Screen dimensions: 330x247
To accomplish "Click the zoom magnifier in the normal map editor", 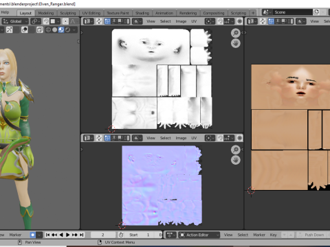I will (236, 150).
